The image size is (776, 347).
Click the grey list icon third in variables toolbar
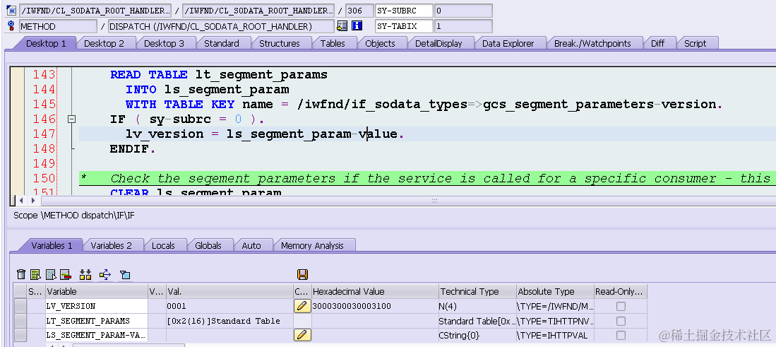pos(50,274)
